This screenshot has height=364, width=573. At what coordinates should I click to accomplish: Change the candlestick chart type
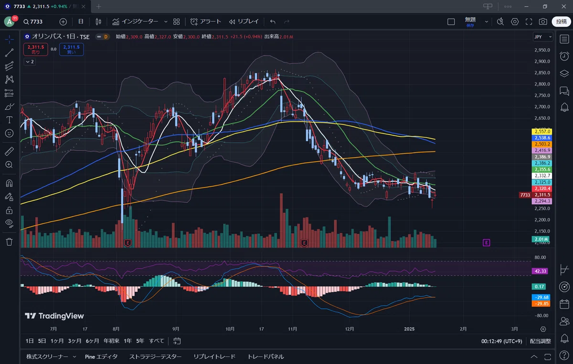click(98, 21)
